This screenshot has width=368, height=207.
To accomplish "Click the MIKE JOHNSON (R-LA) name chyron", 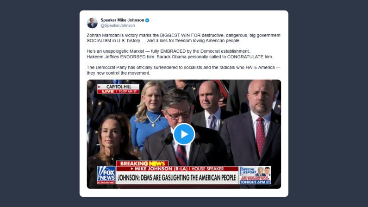I will coord(161,169).
